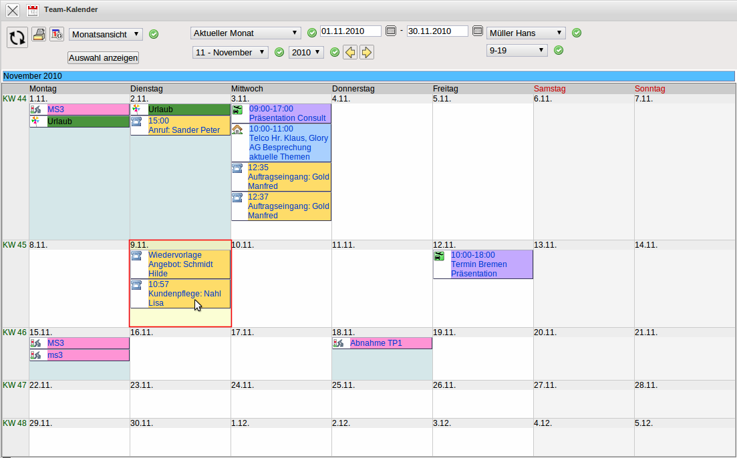The width and height of the screenshot is (737, 458).
Task: Open the Monatsansicht view dropdown
Action: click(x=106, y=34)
